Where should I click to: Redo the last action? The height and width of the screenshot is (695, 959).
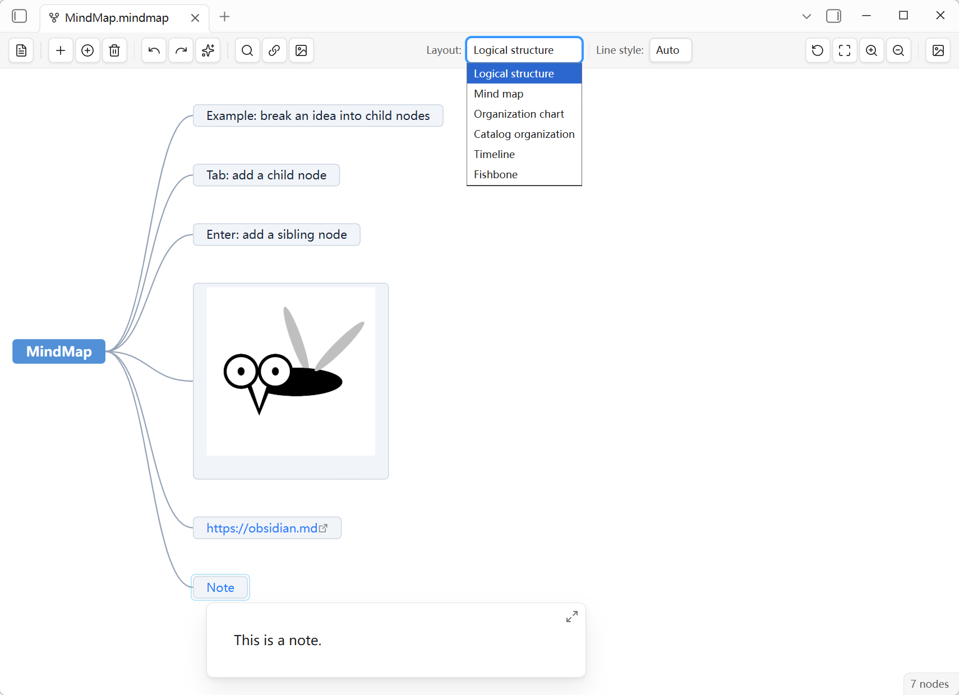point(181,50)
